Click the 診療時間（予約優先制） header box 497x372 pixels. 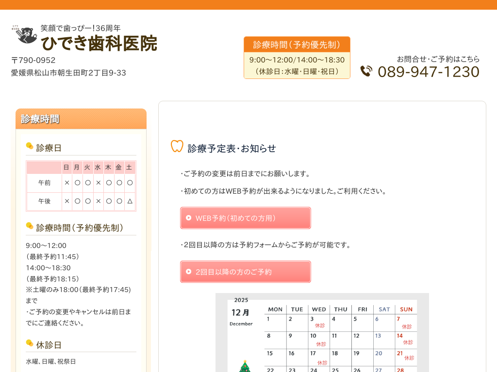point(297,45)
